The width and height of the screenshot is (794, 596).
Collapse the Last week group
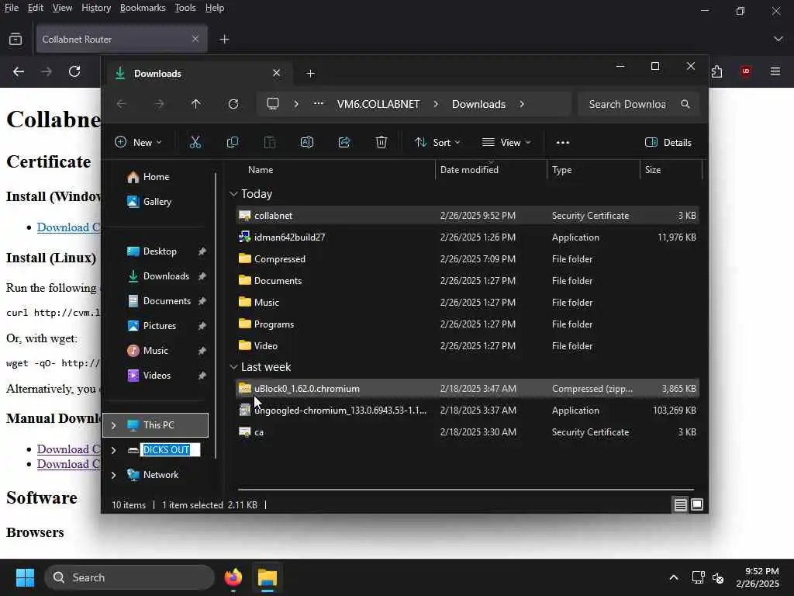233,366
